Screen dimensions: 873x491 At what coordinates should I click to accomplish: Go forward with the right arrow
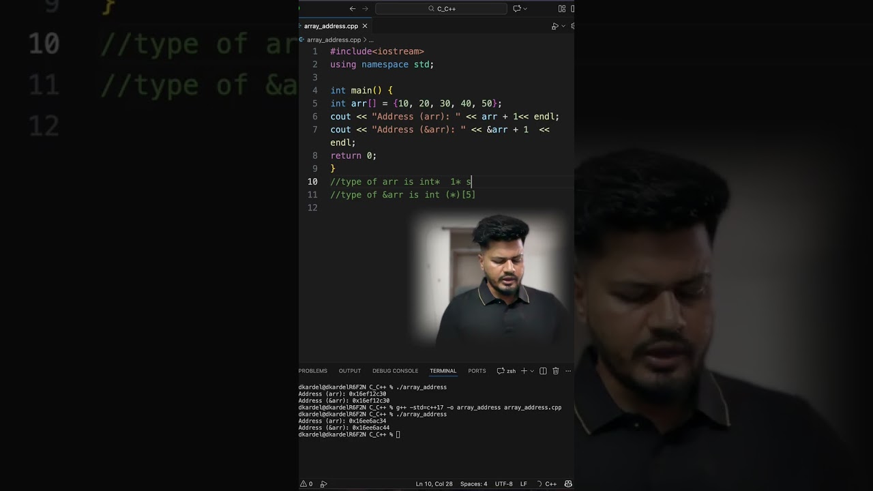(365, 9)
